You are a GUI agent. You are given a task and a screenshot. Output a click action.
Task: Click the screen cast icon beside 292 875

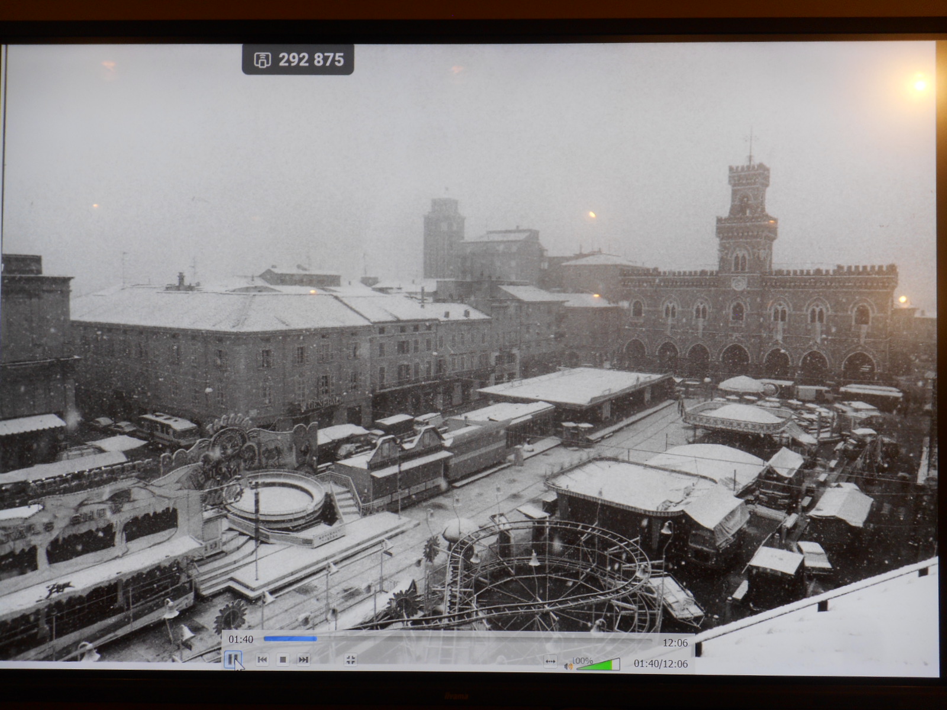click(262, 60)
